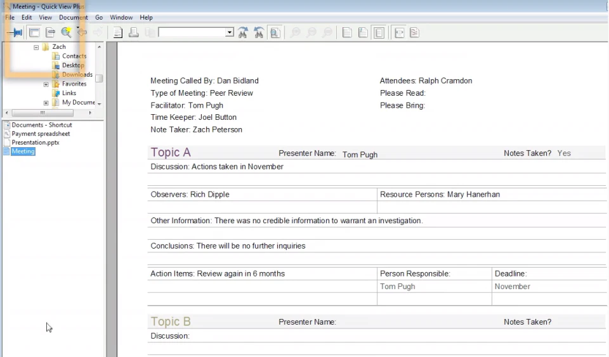Click folder tree horizontal scroll-left arrow

(6, 113)
